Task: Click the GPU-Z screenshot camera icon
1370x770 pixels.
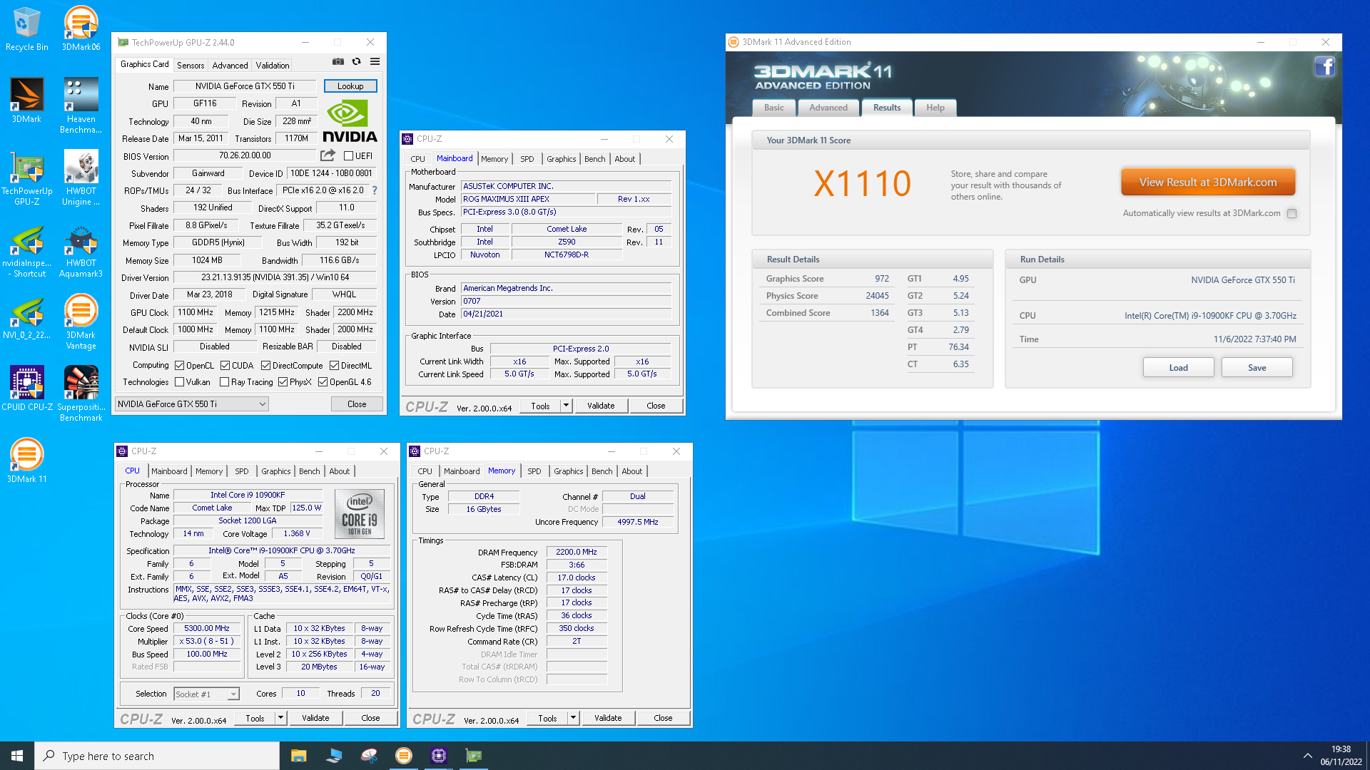Action: tap(338, 62)
